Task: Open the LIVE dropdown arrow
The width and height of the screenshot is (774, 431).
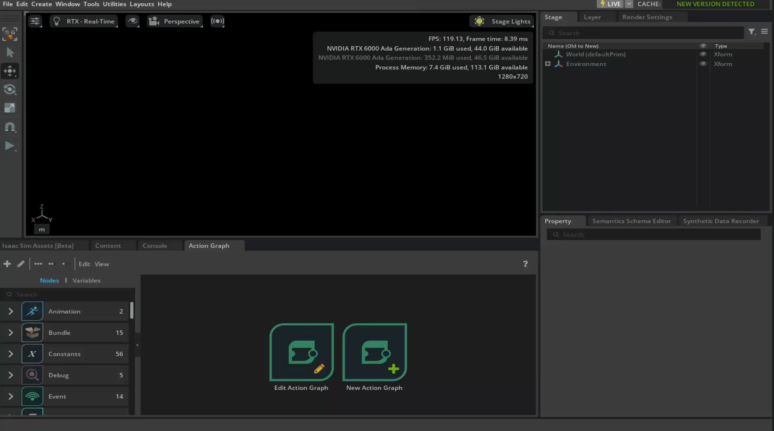Action: [x=629, y=4]
